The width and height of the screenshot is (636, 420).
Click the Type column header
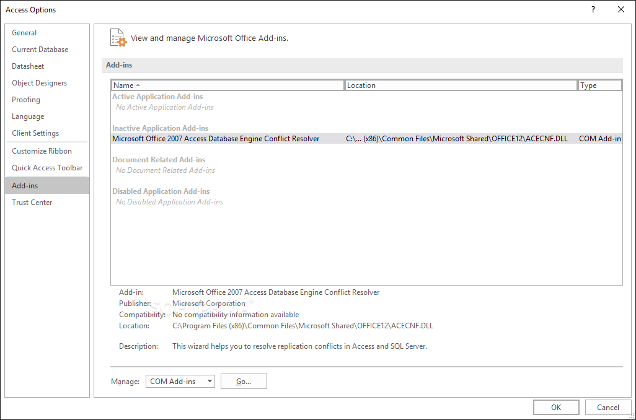pos(600,85)
